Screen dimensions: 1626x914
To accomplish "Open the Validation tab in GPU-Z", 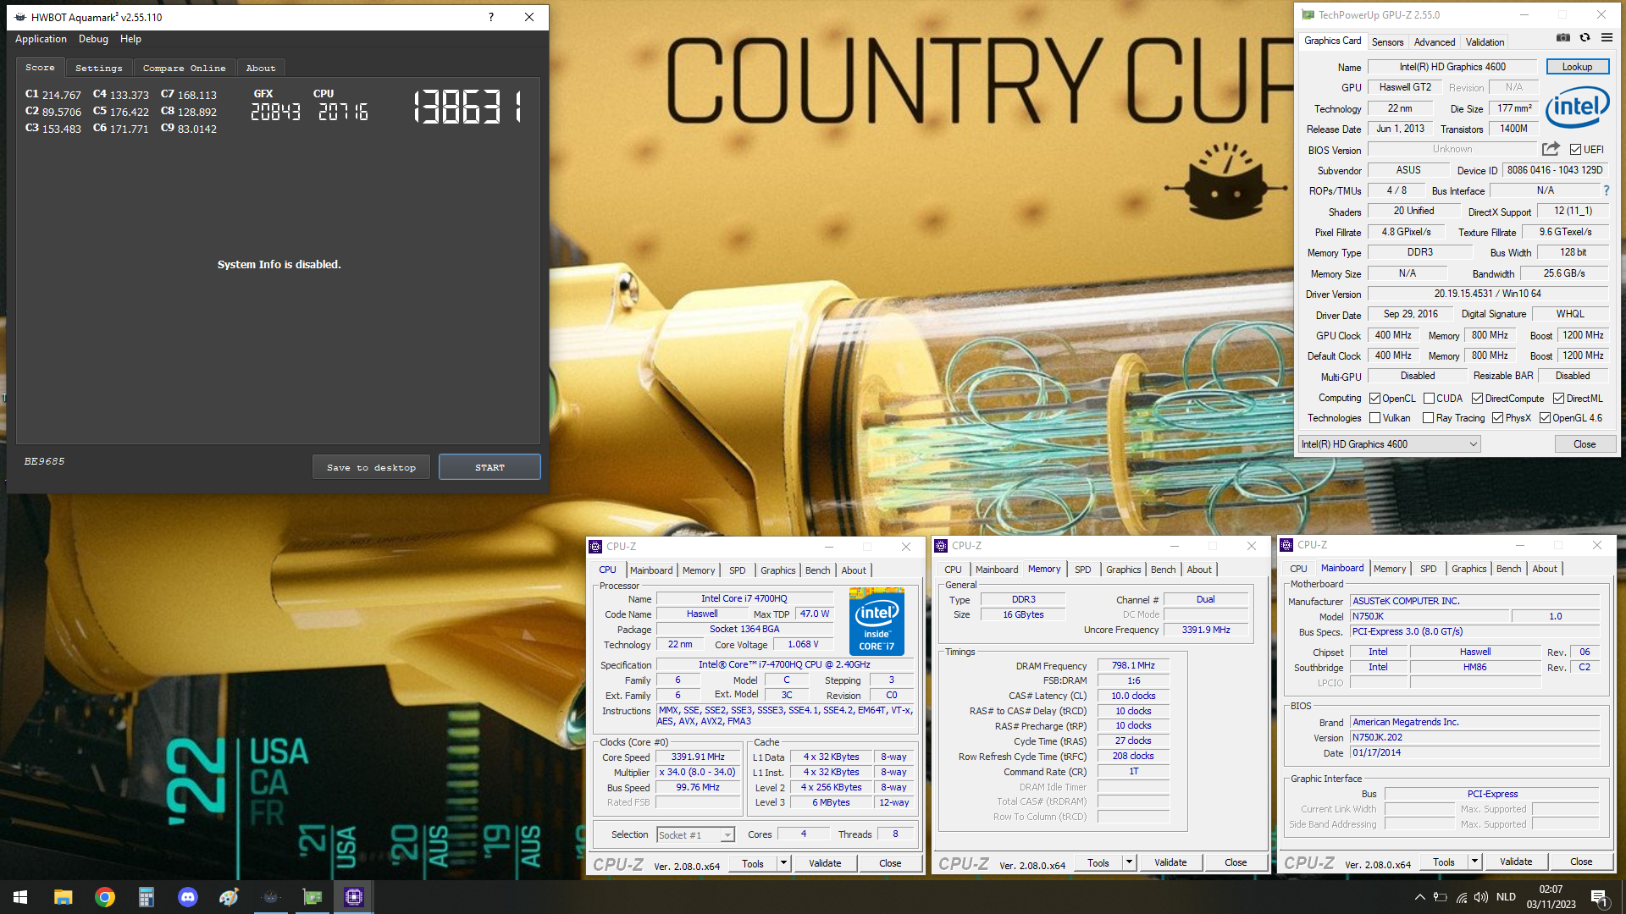I will pyautogui.click(x=1485, y=41).
